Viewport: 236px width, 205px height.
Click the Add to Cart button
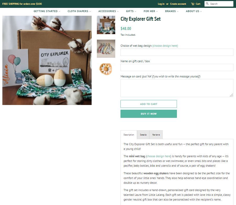click(x=149, y=104)
